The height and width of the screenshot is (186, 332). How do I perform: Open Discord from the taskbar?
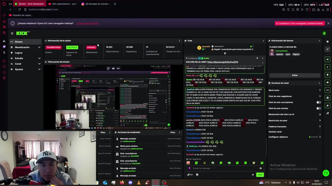(x=130, y=183)
